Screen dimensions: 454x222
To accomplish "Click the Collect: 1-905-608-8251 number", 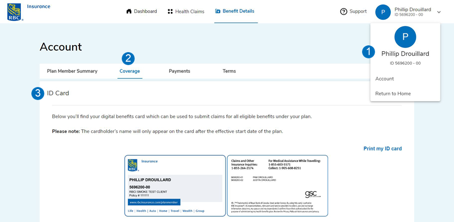I will [285, 168].
